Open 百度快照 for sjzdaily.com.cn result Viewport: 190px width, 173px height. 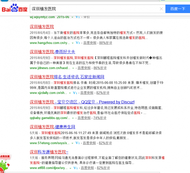[87, 93]
